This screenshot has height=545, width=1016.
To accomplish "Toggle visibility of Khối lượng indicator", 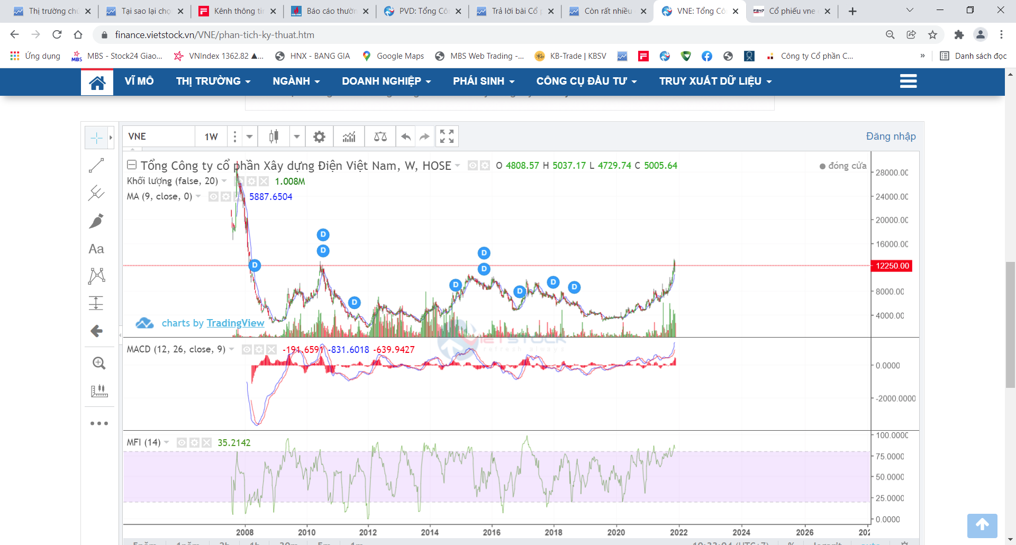I will (x=239, y=181).
